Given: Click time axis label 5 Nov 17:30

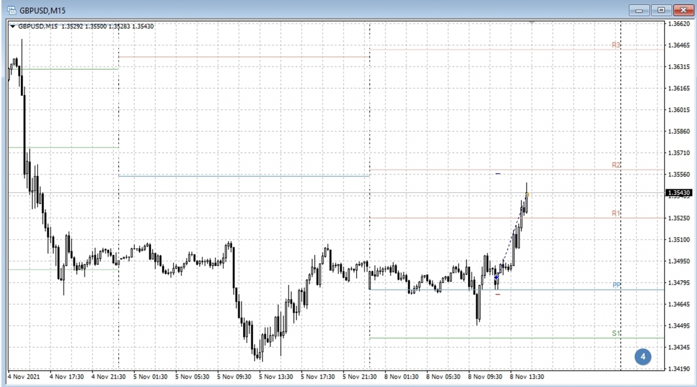Looking at the screenshot, I should [x=318, y=376].
